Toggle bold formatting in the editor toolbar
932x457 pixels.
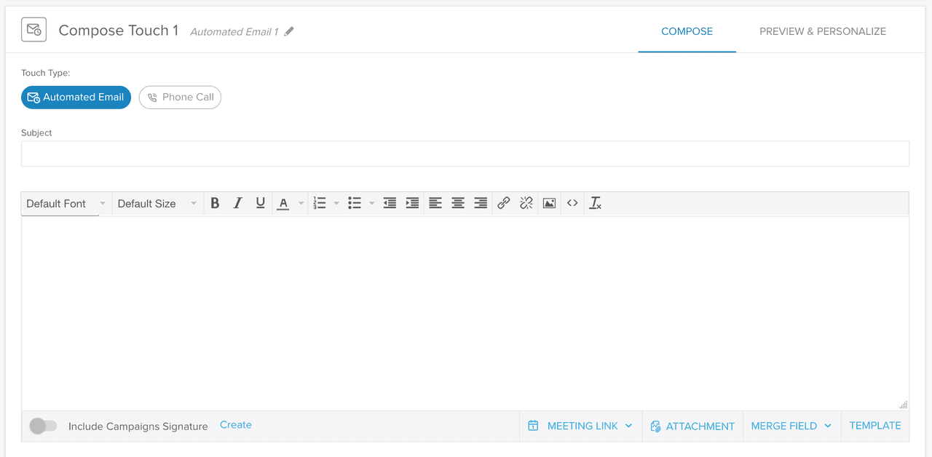(x=215, y=203)
